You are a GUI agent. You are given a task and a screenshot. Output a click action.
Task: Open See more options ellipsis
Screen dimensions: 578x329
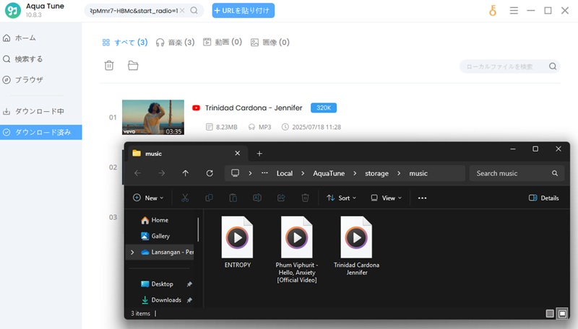click(423, 198)
